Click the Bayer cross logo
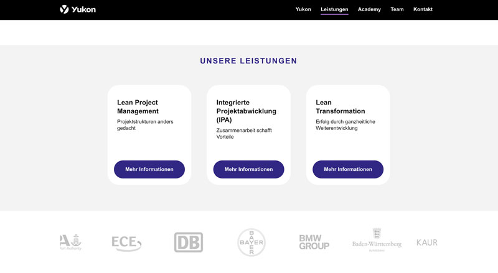 click(x=251, y=242)
